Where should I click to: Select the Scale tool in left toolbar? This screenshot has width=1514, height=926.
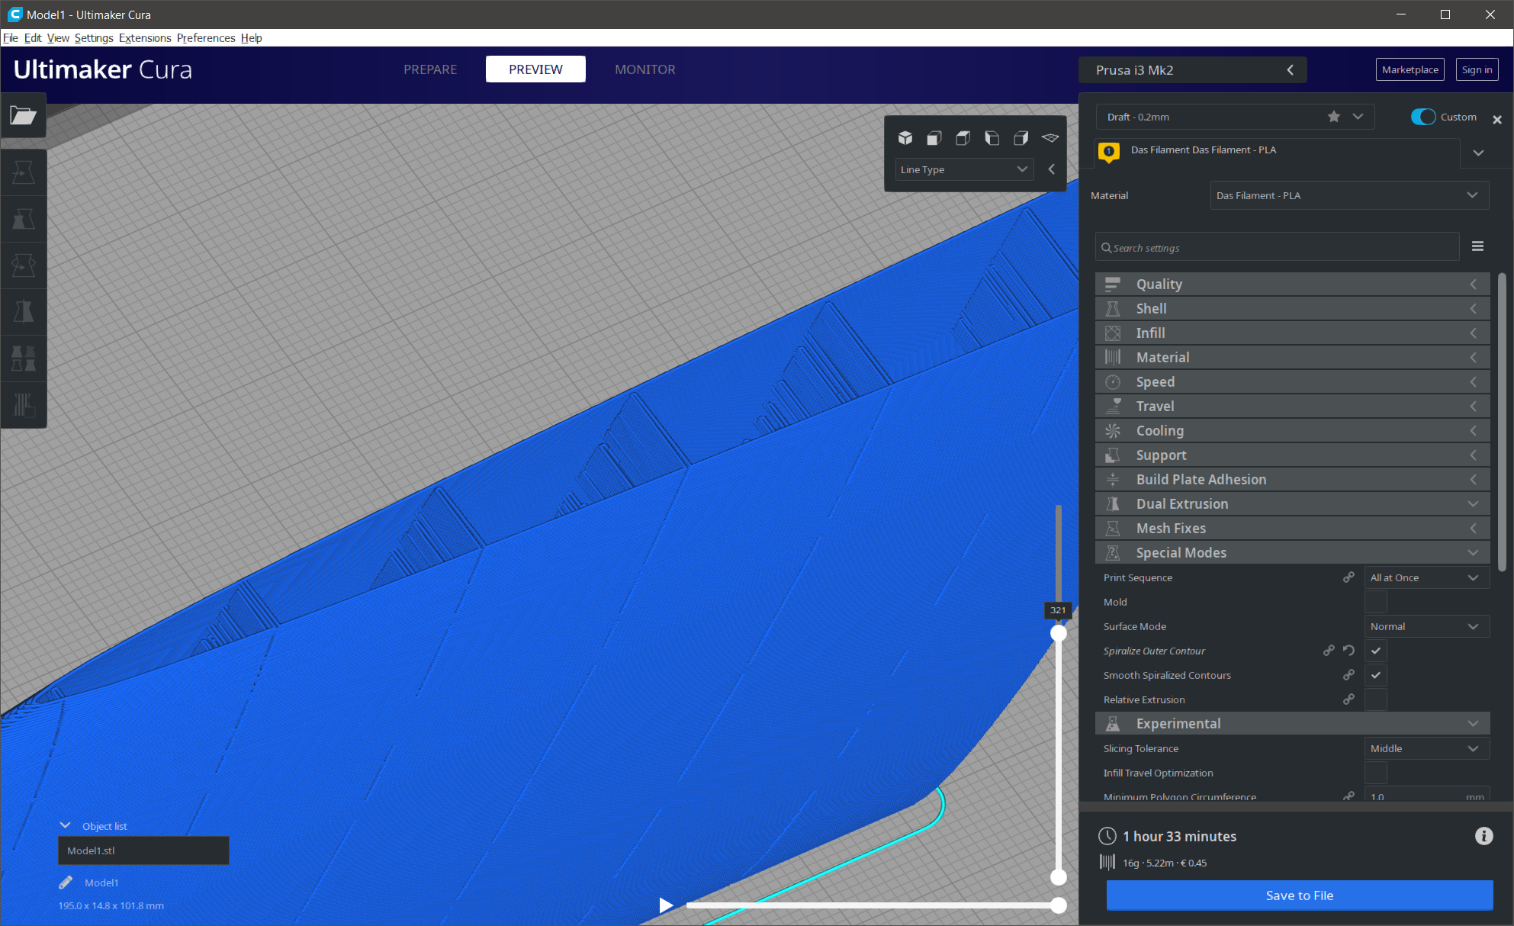[23, 220]
